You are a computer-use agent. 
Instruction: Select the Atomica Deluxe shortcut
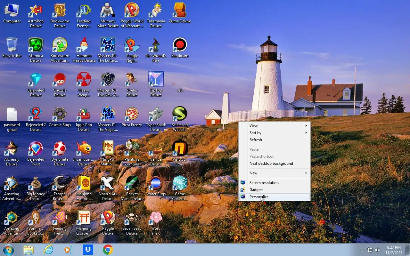pos(36,50)
